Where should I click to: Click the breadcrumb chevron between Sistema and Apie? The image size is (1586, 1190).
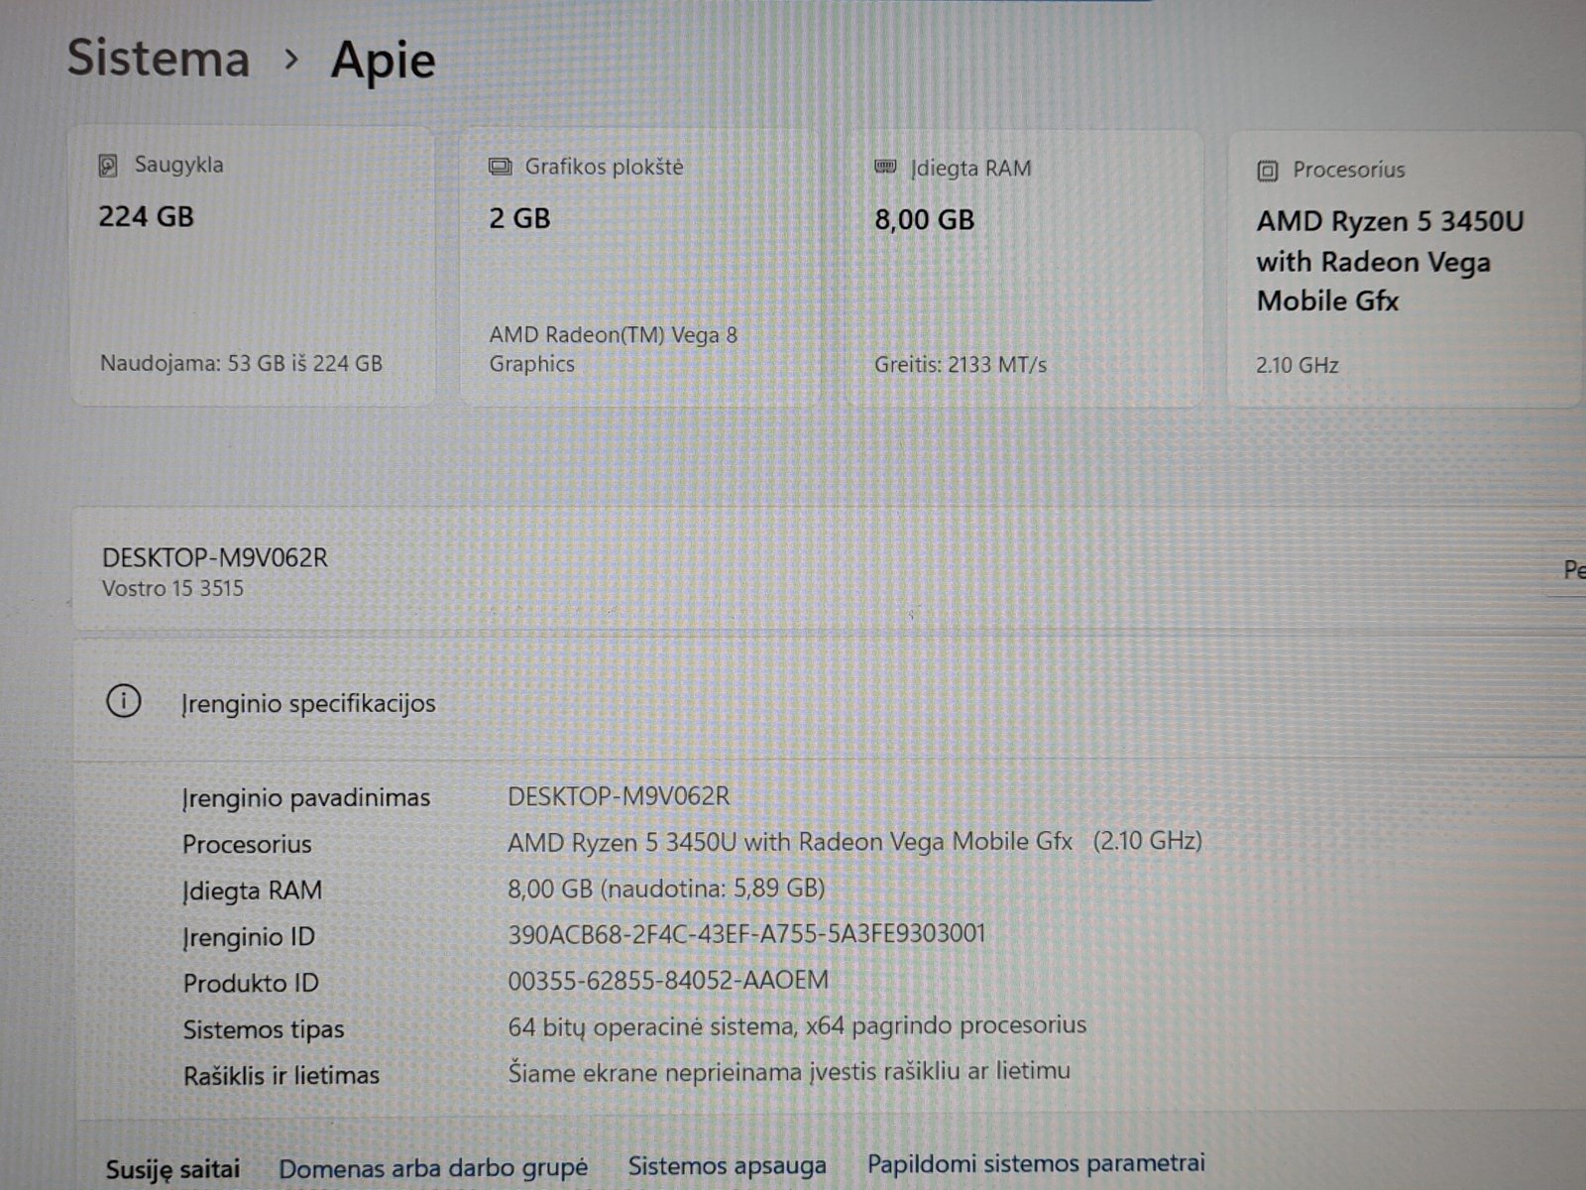290,59
